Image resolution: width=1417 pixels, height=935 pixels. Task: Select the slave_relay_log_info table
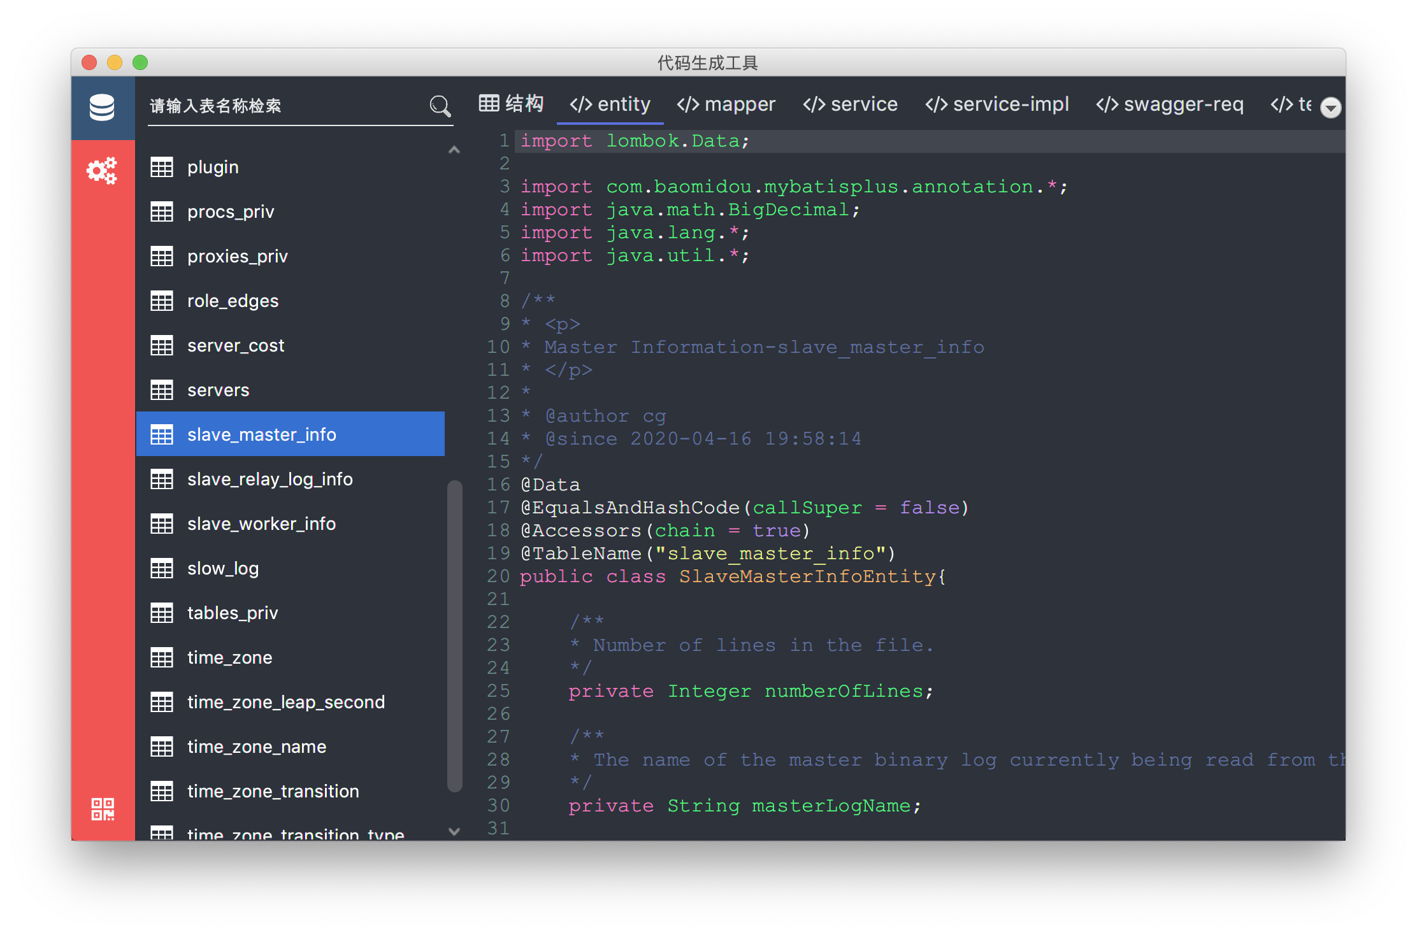(x=270, y=479)
